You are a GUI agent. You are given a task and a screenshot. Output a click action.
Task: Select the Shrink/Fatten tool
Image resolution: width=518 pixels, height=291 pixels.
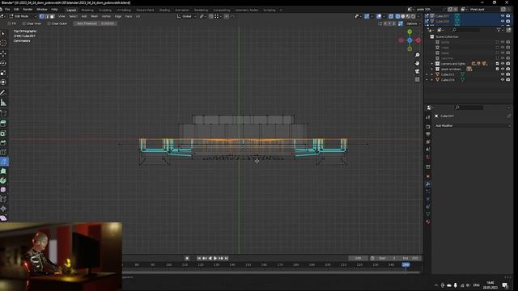click(3, 209)
